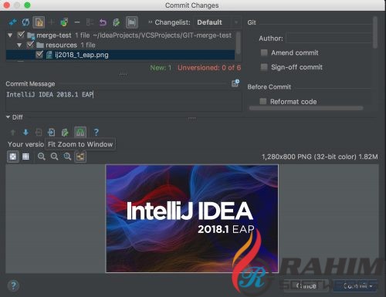Image resolution: width=386 pixels, height=297 pixels.
Task: Toggle transparency chessboard icon
Action: [x=13, y=157]
